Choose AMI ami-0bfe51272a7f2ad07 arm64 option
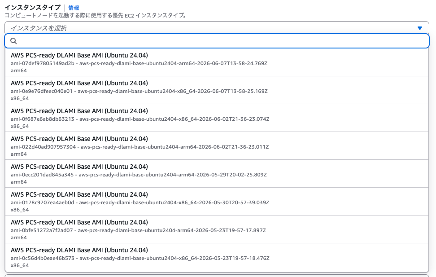 [217, 229]
